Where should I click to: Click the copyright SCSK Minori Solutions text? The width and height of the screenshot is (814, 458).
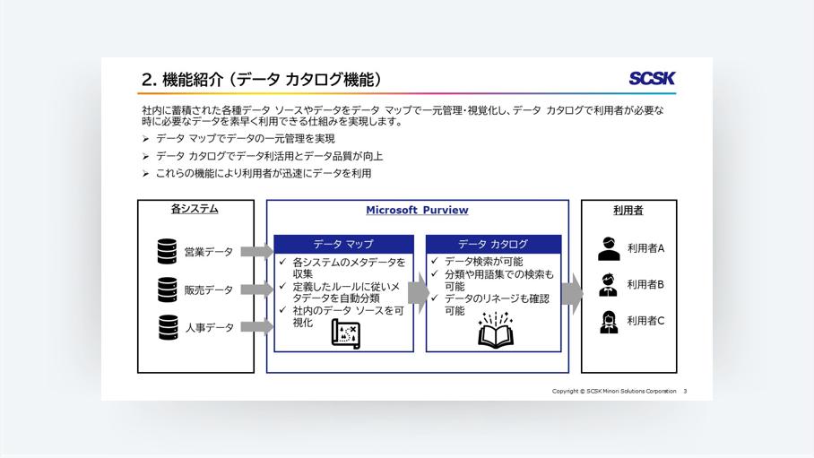click(x=614, y=391)
